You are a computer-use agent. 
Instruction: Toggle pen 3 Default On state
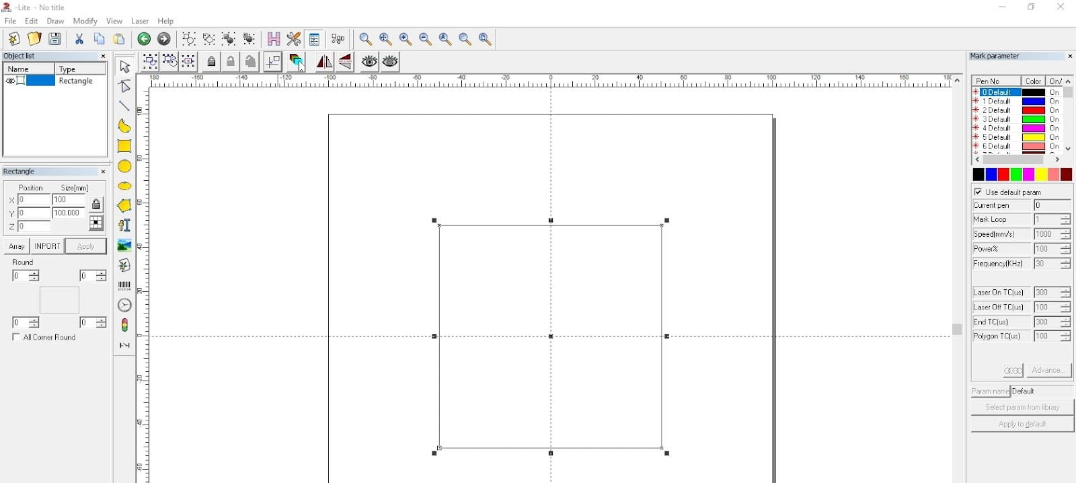[1054, 119]
